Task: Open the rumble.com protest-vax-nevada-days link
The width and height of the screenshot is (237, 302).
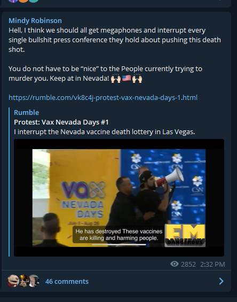Action: coord(103,97)
